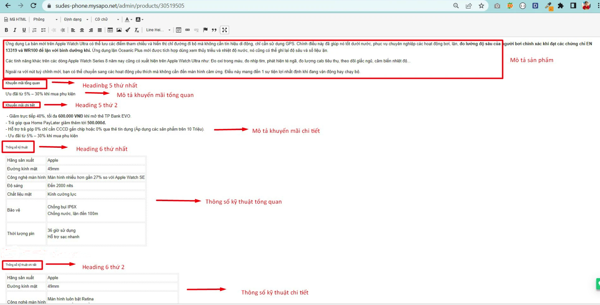Clear text formatting

tap(137, 30)
